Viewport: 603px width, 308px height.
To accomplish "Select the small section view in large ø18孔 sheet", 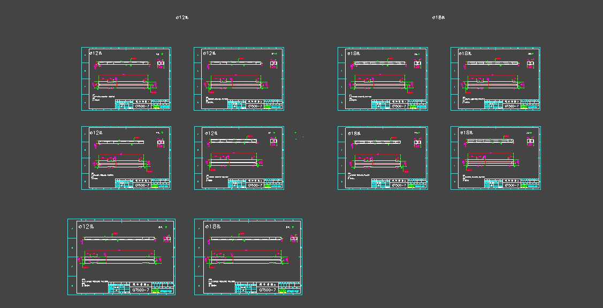I will [294, 239].
